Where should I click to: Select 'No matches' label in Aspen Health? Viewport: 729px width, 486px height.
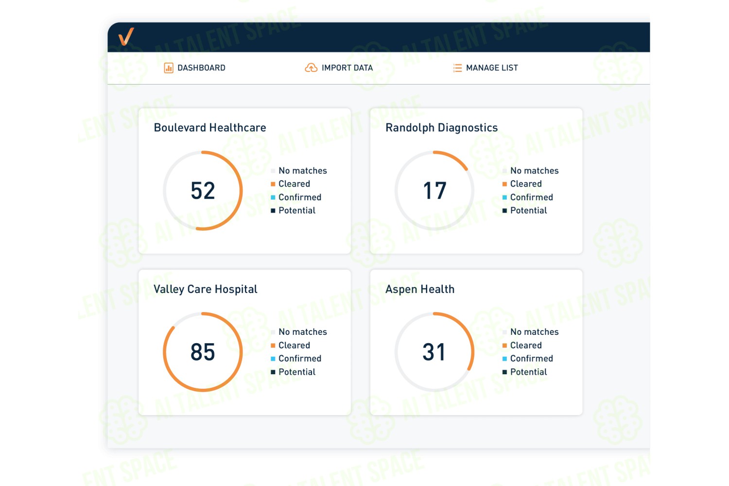pyautogui.click(x=535, y=332)
